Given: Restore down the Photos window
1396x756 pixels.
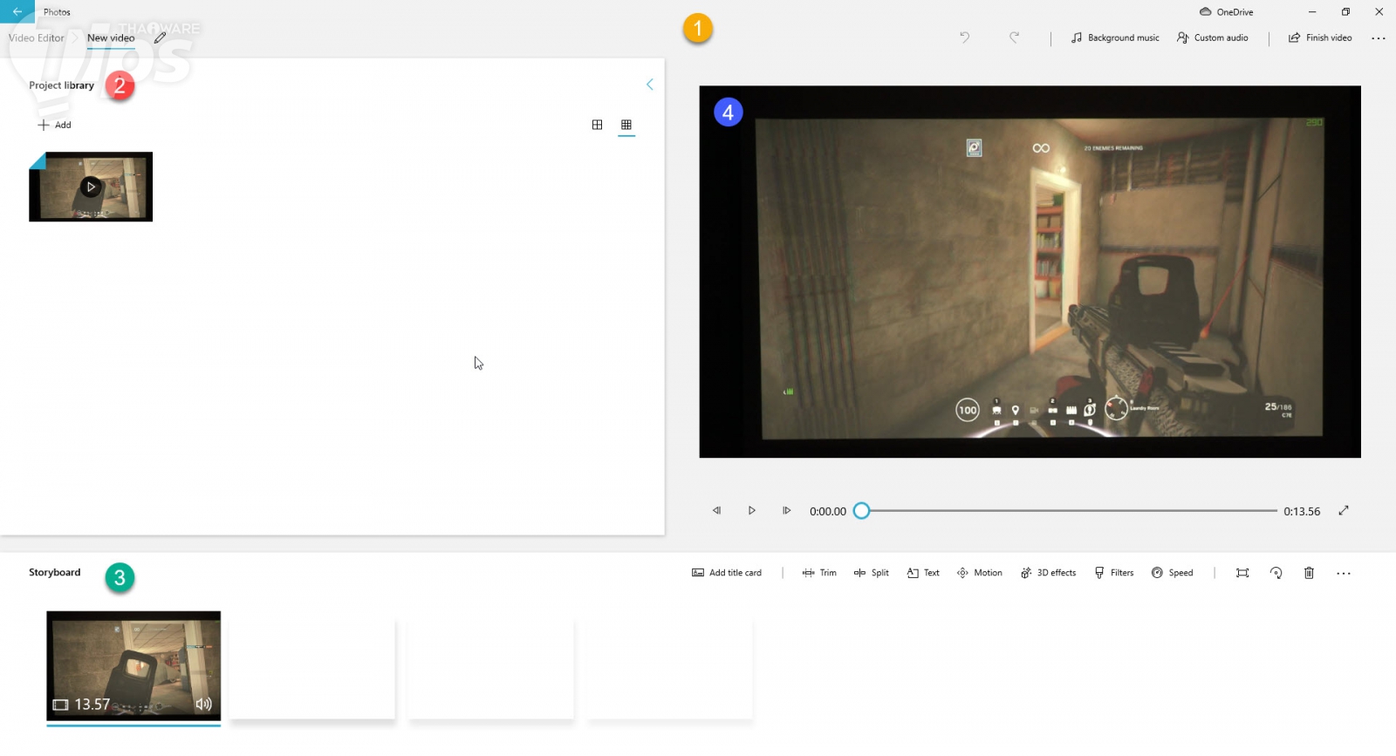Looking at the screenshot, I should click(1345, 12).
